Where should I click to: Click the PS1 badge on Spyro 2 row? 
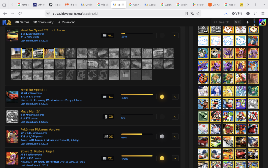coord(108,158)
